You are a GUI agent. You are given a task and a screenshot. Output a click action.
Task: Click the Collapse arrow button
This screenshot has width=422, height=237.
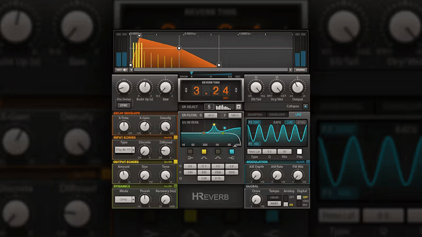tap(305, 107)
